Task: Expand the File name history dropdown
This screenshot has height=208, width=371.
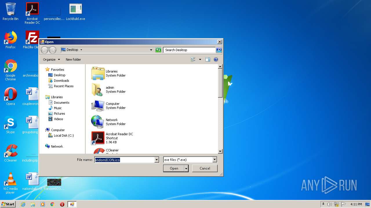Action: point(157,160)
